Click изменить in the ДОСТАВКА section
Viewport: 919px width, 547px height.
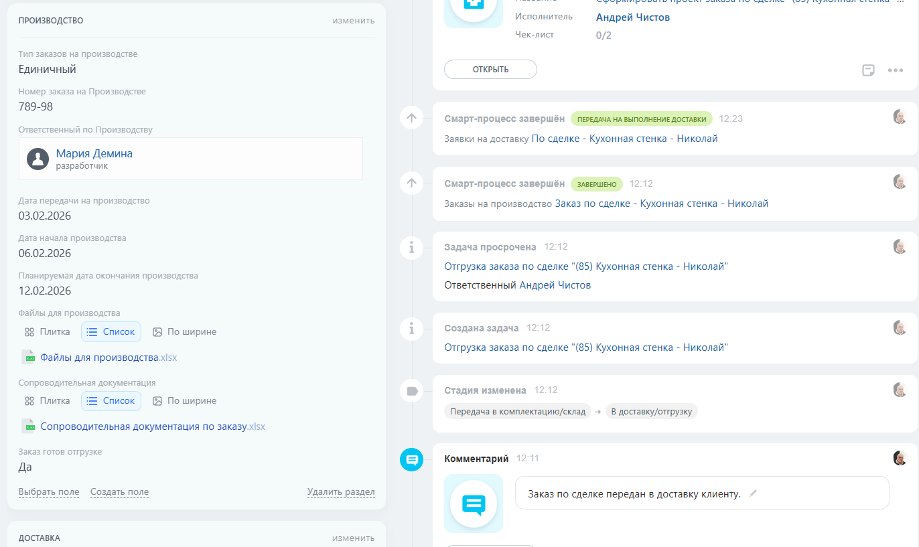pos(354,538)
